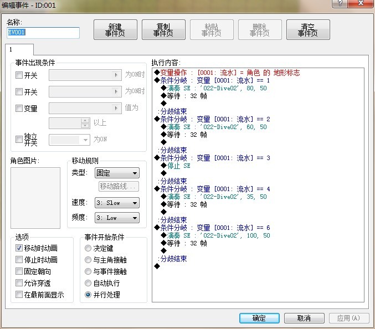Confirm with the 确定 button
The image size is (375, 329).
point(259,318)
